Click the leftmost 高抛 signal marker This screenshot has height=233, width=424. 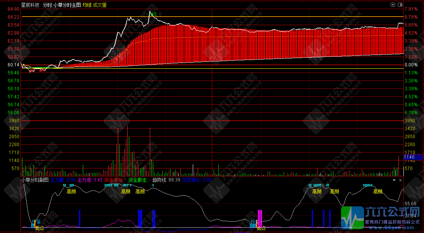coord(71,192)
